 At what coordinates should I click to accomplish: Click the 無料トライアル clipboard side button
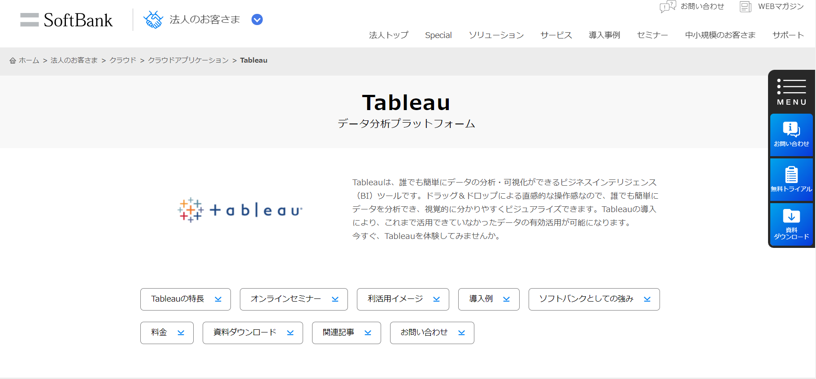(792, 179)
